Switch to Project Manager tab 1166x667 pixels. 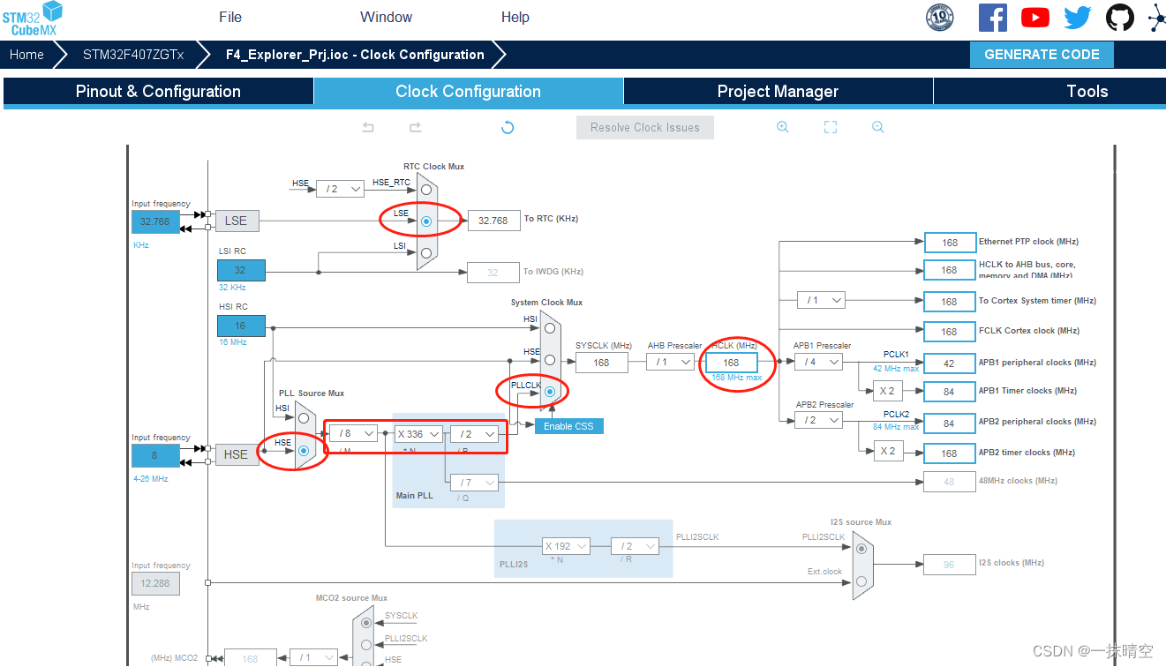pyautogui.click(x=778, y=92)
